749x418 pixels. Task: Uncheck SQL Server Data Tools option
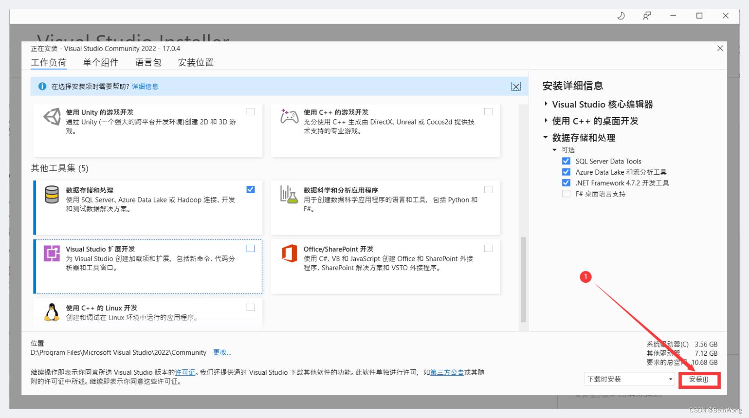pyautogui.click(x=566, y=161)
